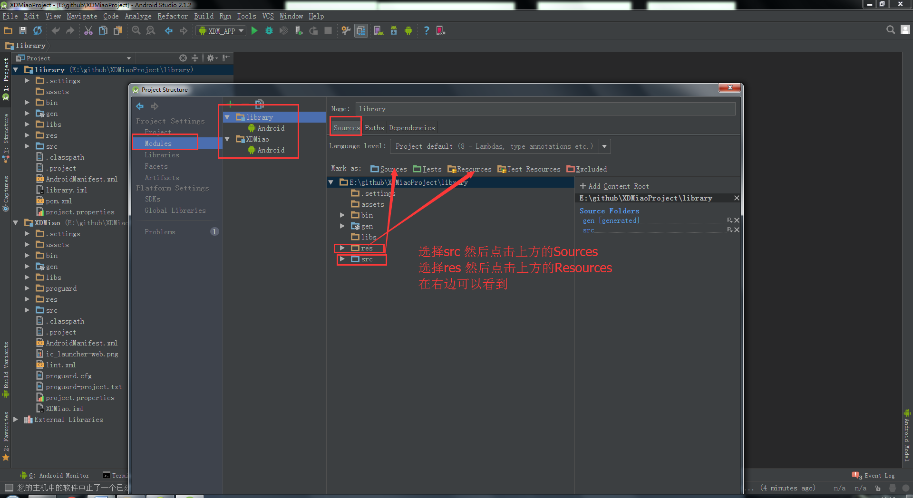This screenshot has height=498, width=913.
Task: Open the Event Log tool window
Action: tap(874, 475)
